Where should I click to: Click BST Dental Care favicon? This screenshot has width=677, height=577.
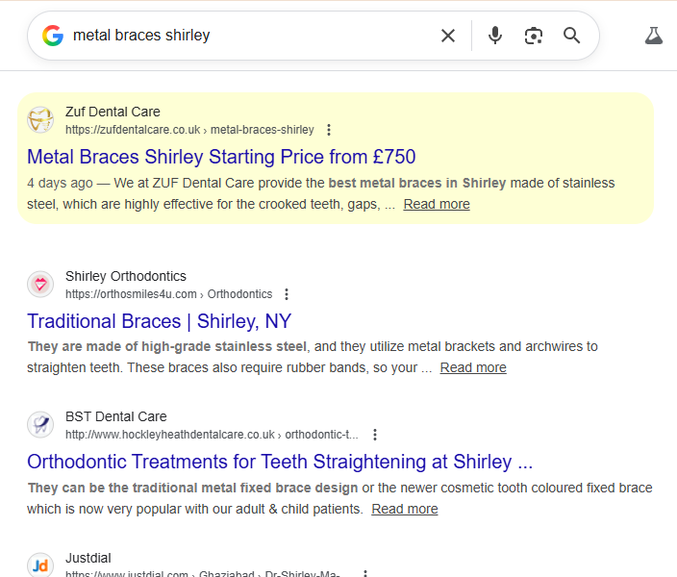coord(40,425)
